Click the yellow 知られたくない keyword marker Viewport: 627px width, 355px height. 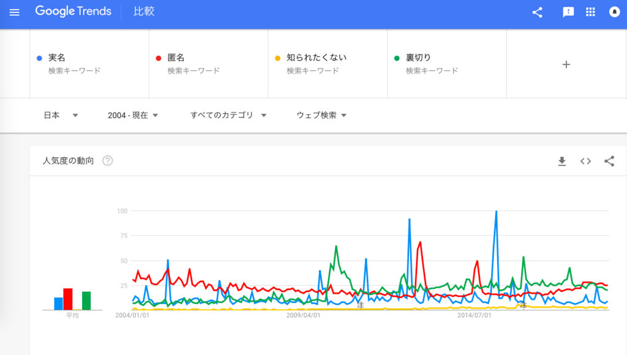pyautogui.click(x=278, y=57)
